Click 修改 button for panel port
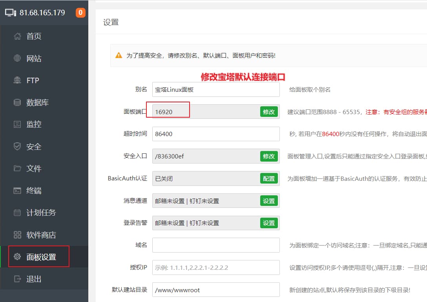 269,111
